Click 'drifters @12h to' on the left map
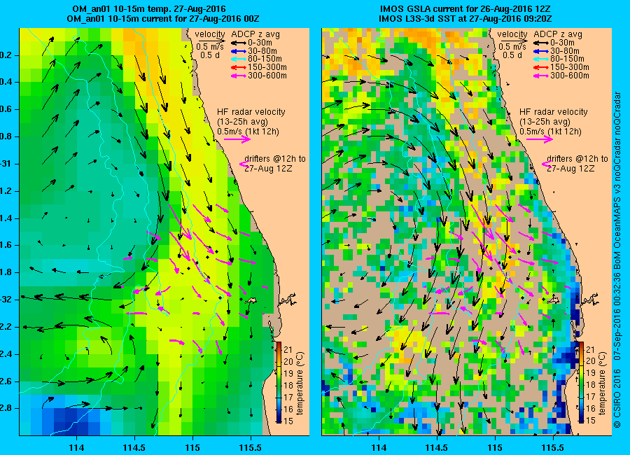The height and width of the screenshot is (455, 630). pyautogui.click(x=275, y=159)
